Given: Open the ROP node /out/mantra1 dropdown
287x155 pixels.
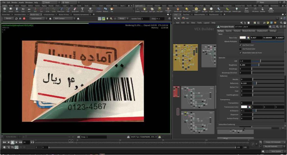Looking at the screenshot, I should tap(38, 18).
